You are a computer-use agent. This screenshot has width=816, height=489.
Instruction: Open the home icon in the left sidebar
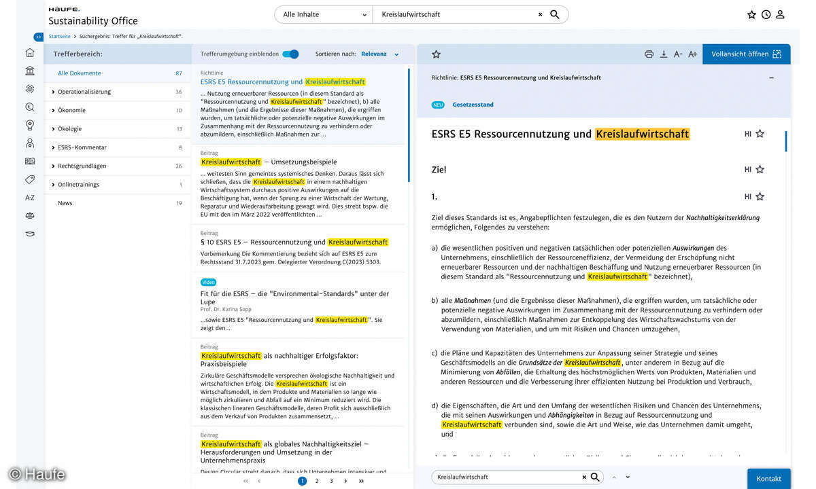pos(29,52)
